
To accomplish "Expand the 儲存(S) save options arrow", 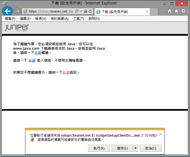I will coord(135,148).
